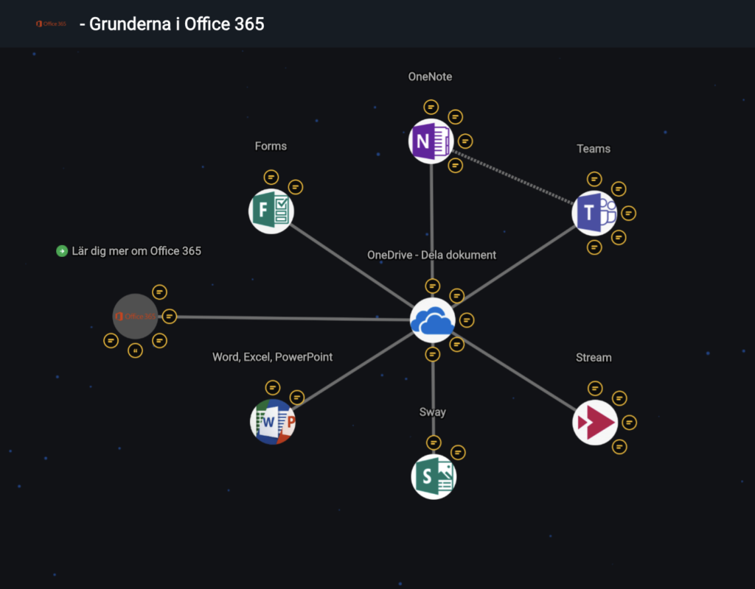Open the Stream node icon
755x589 pixels.
(595, 422)
